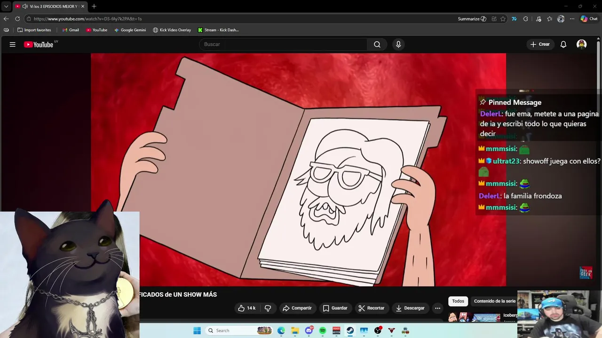The width and height of the screenshot is (602, 338).
Task: Open Discord from the taskbar
Action: (x=309, y=330)
